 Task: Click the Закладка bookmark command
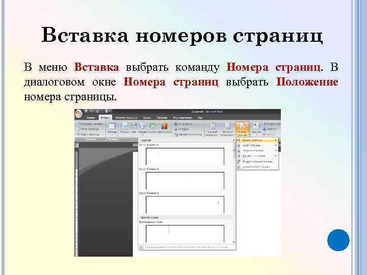(181, 129)
